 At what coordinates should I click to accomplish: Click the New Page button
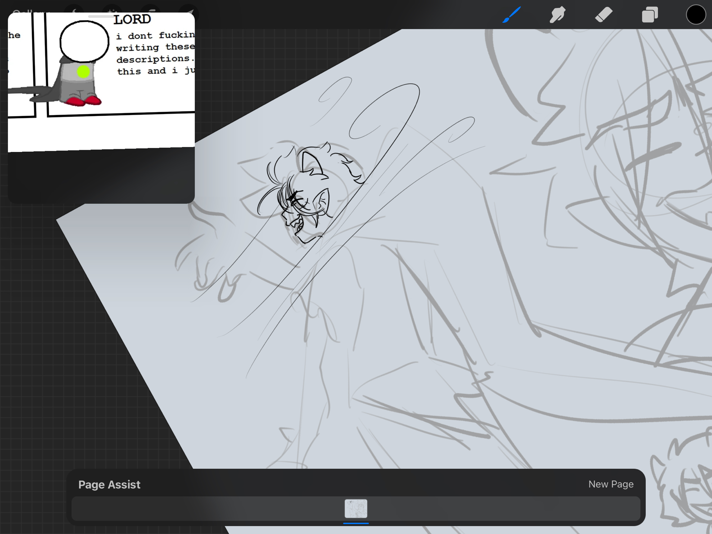coord(611,484)
